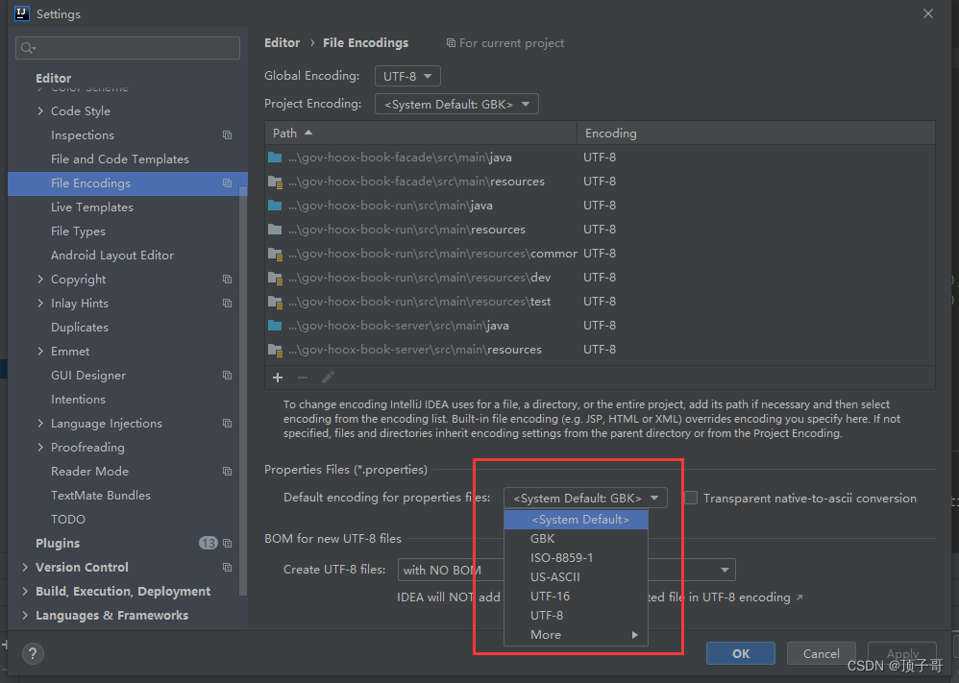The image size is (959, 683).
Task: Click the project-level icon next to Reader Mode
Action: [x=228, y=472]
